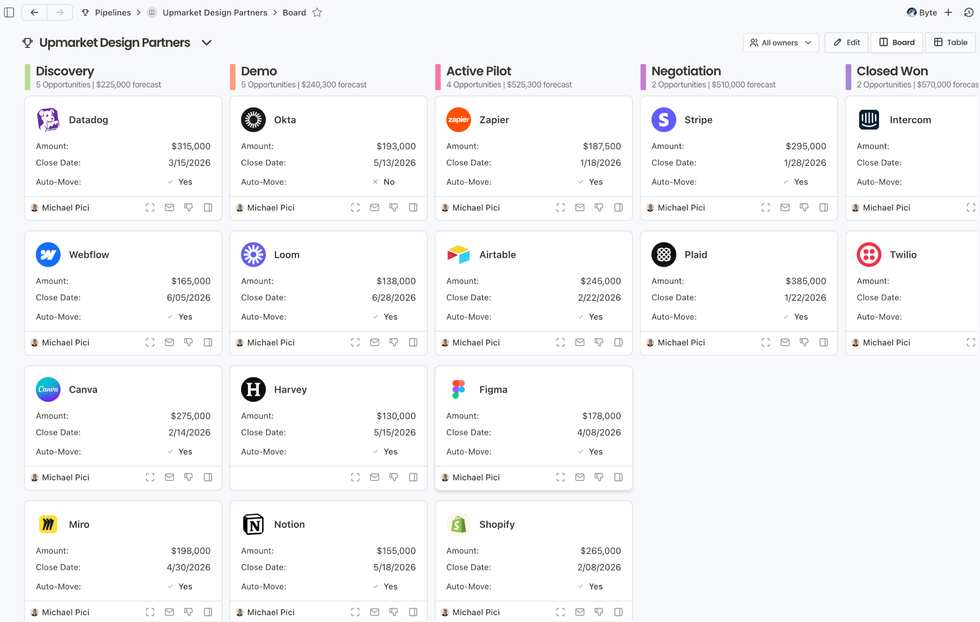Click the pink Active Pilot color bar

438,77
